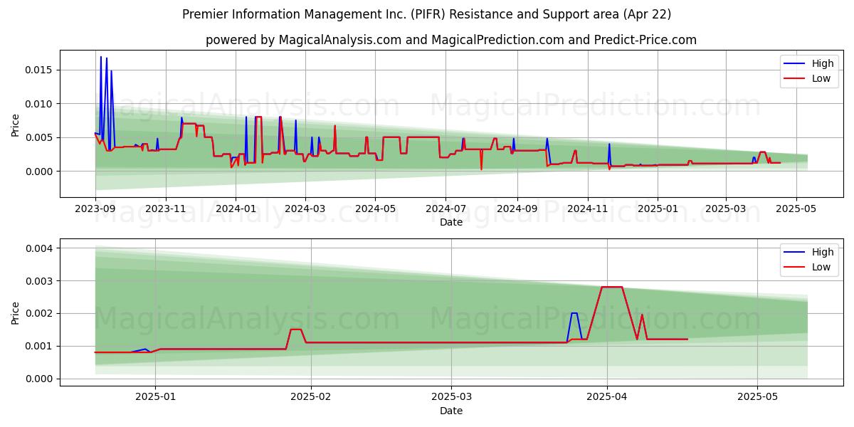Click the bottom chart 'Date' axis label
Viewport: 854px width, 427px height.
(451, 411)
